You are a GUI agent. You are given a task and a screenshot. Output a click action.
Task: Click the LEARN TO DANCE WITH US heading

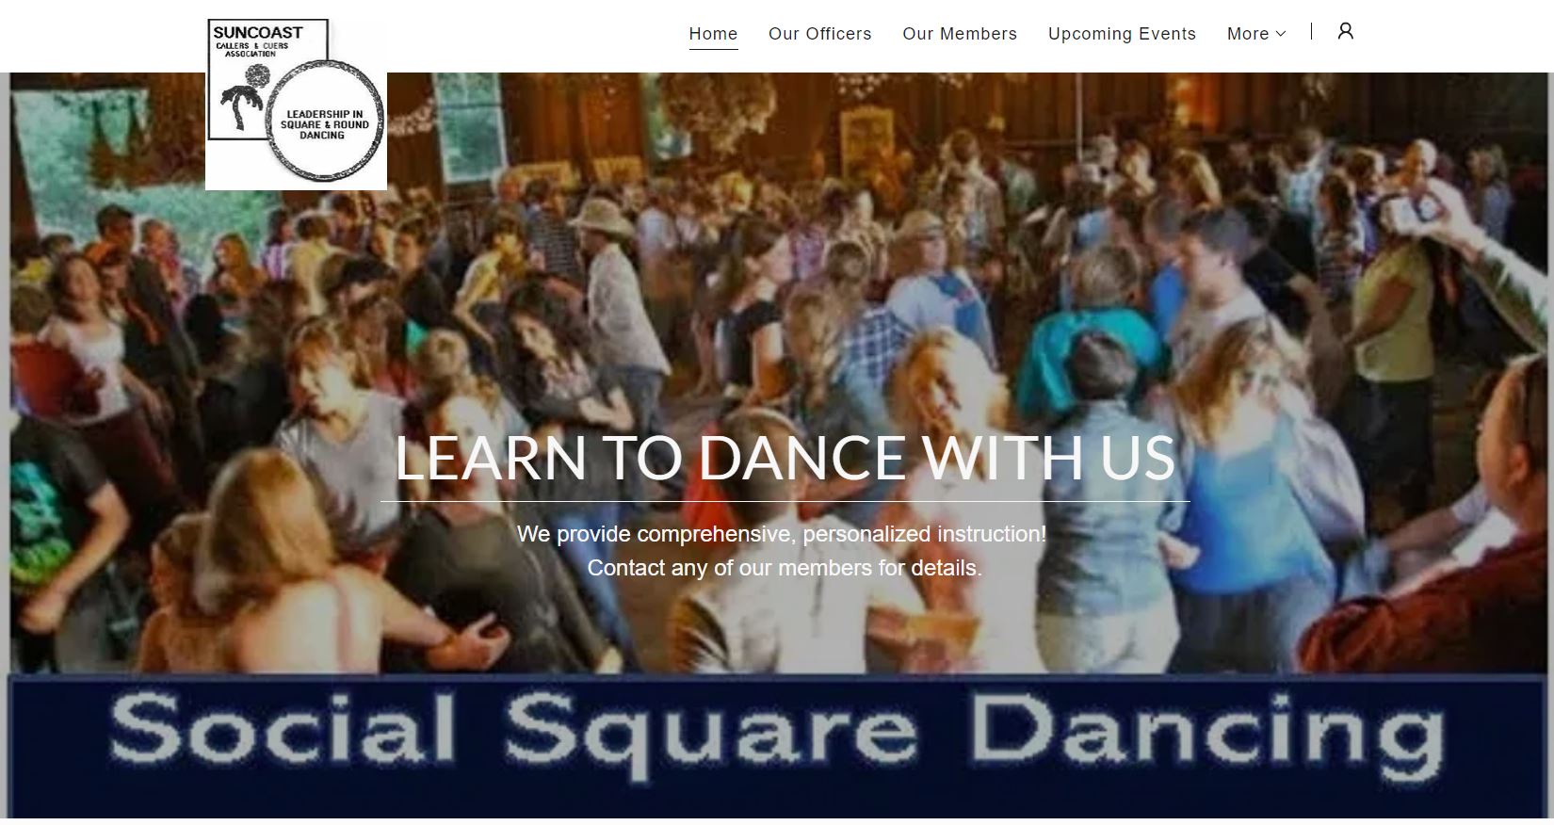[785, 459]
